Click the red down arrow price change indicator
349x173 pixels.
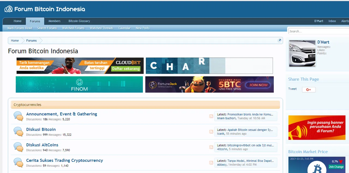(341, 162)
